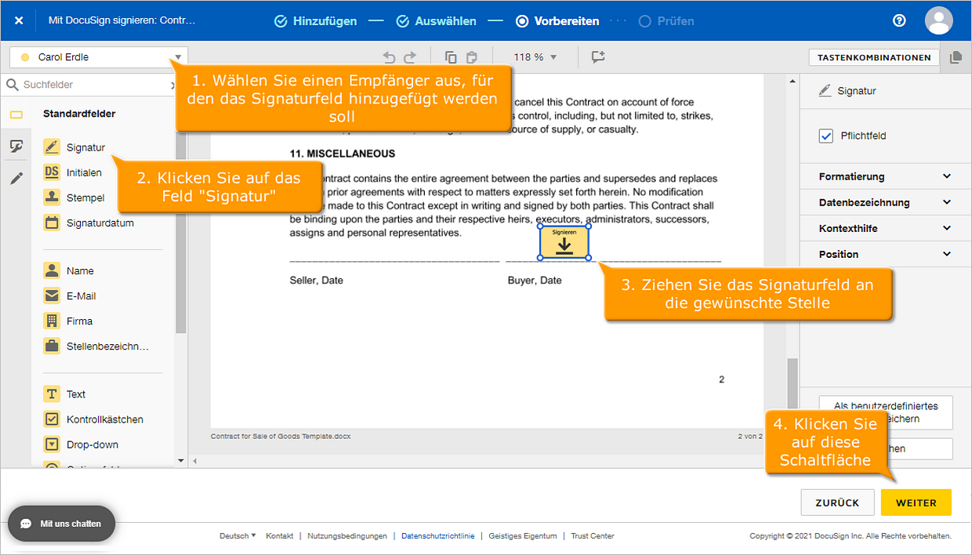Open the user profile avatar
The height and width of the screenshot is (555, 972).
[x=939, y=21]
